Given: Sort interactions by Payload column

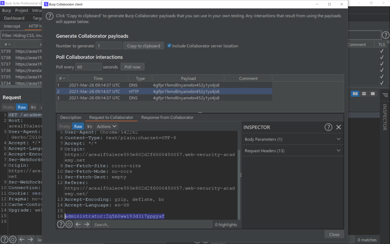Looking at the screenshot, I should 188,78.
